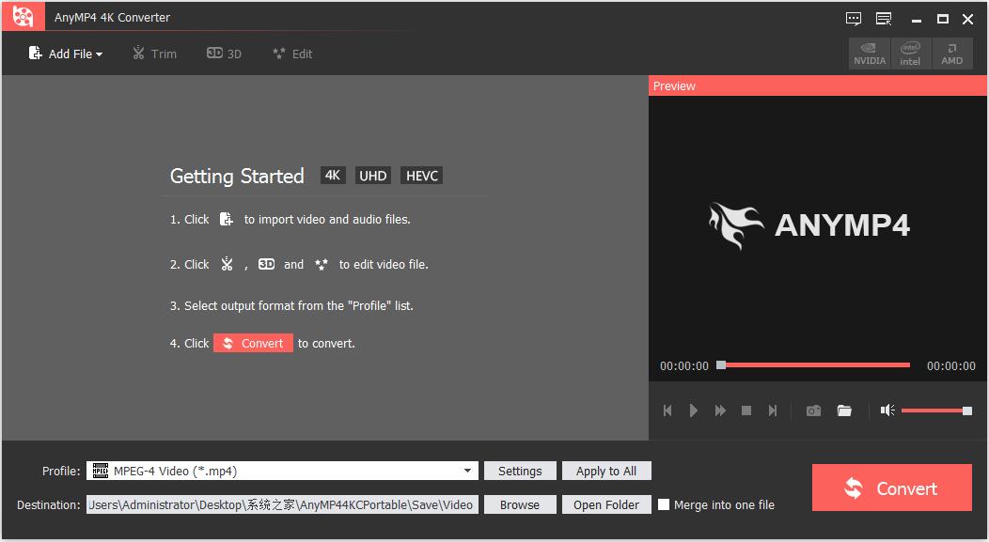
Task: Take a snapshot with camera icon
Action: pos(813,410)
